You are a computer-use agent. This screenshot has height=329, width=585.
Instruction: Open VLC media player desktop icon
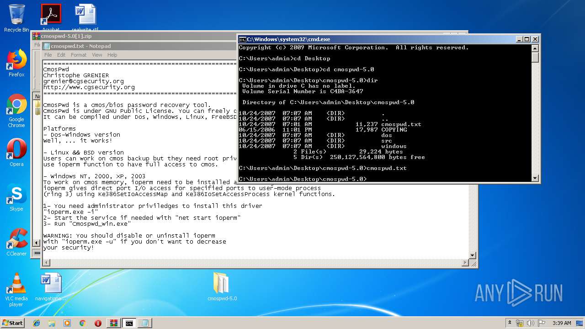[16, 290]
